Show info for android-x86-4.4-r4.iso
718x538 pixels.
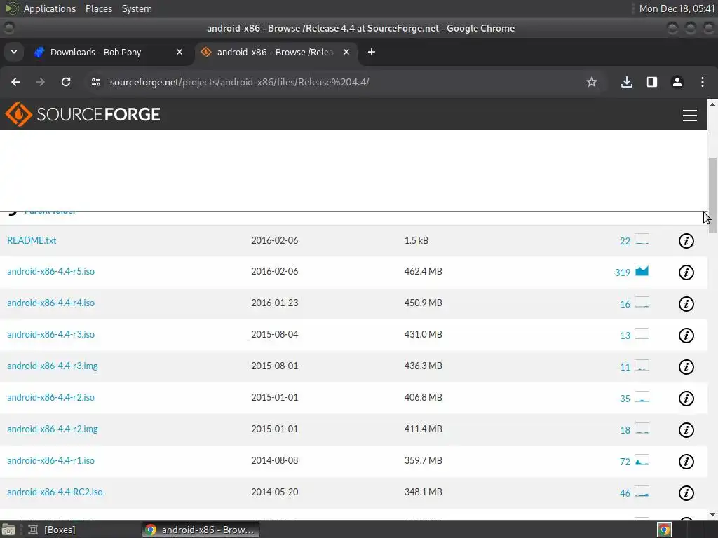pos(686,304)
